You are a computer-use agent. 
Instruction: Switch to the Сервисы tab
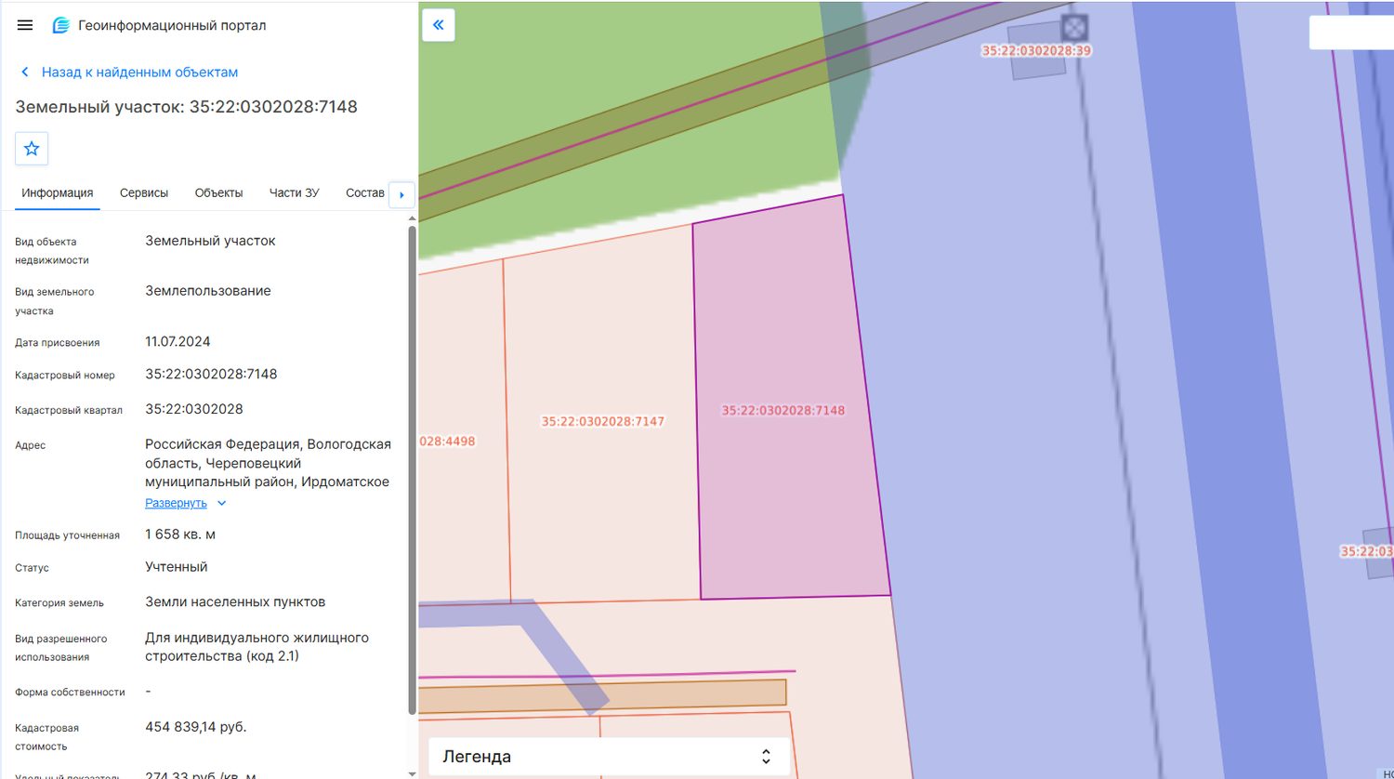[144, 193]
